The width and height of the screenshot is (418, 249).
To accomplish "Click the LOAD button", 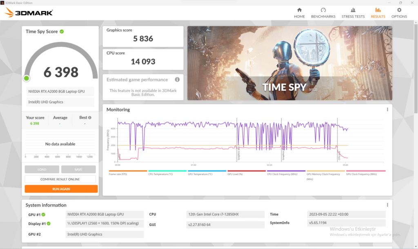I will (x=42, y=169).
